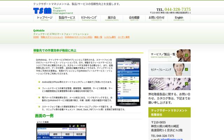Click the subtitle クイックサービスTMスマートフォン・ソリューション
Image resolution: width=224 pixels, height=140 pixels.
click(x=61, y=34)
